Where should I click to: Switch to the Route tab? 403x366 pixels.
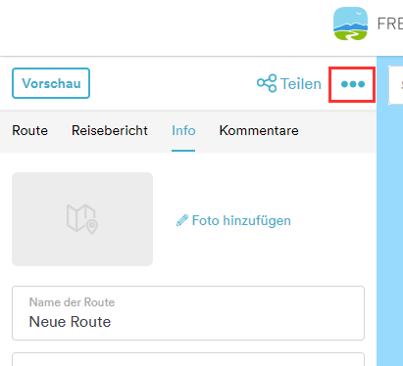click(x=30, y=130)
